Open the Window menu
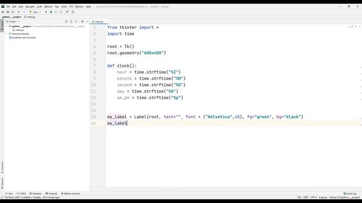The width and height of the screenshot is (362, 203). (x=79, y=7)
